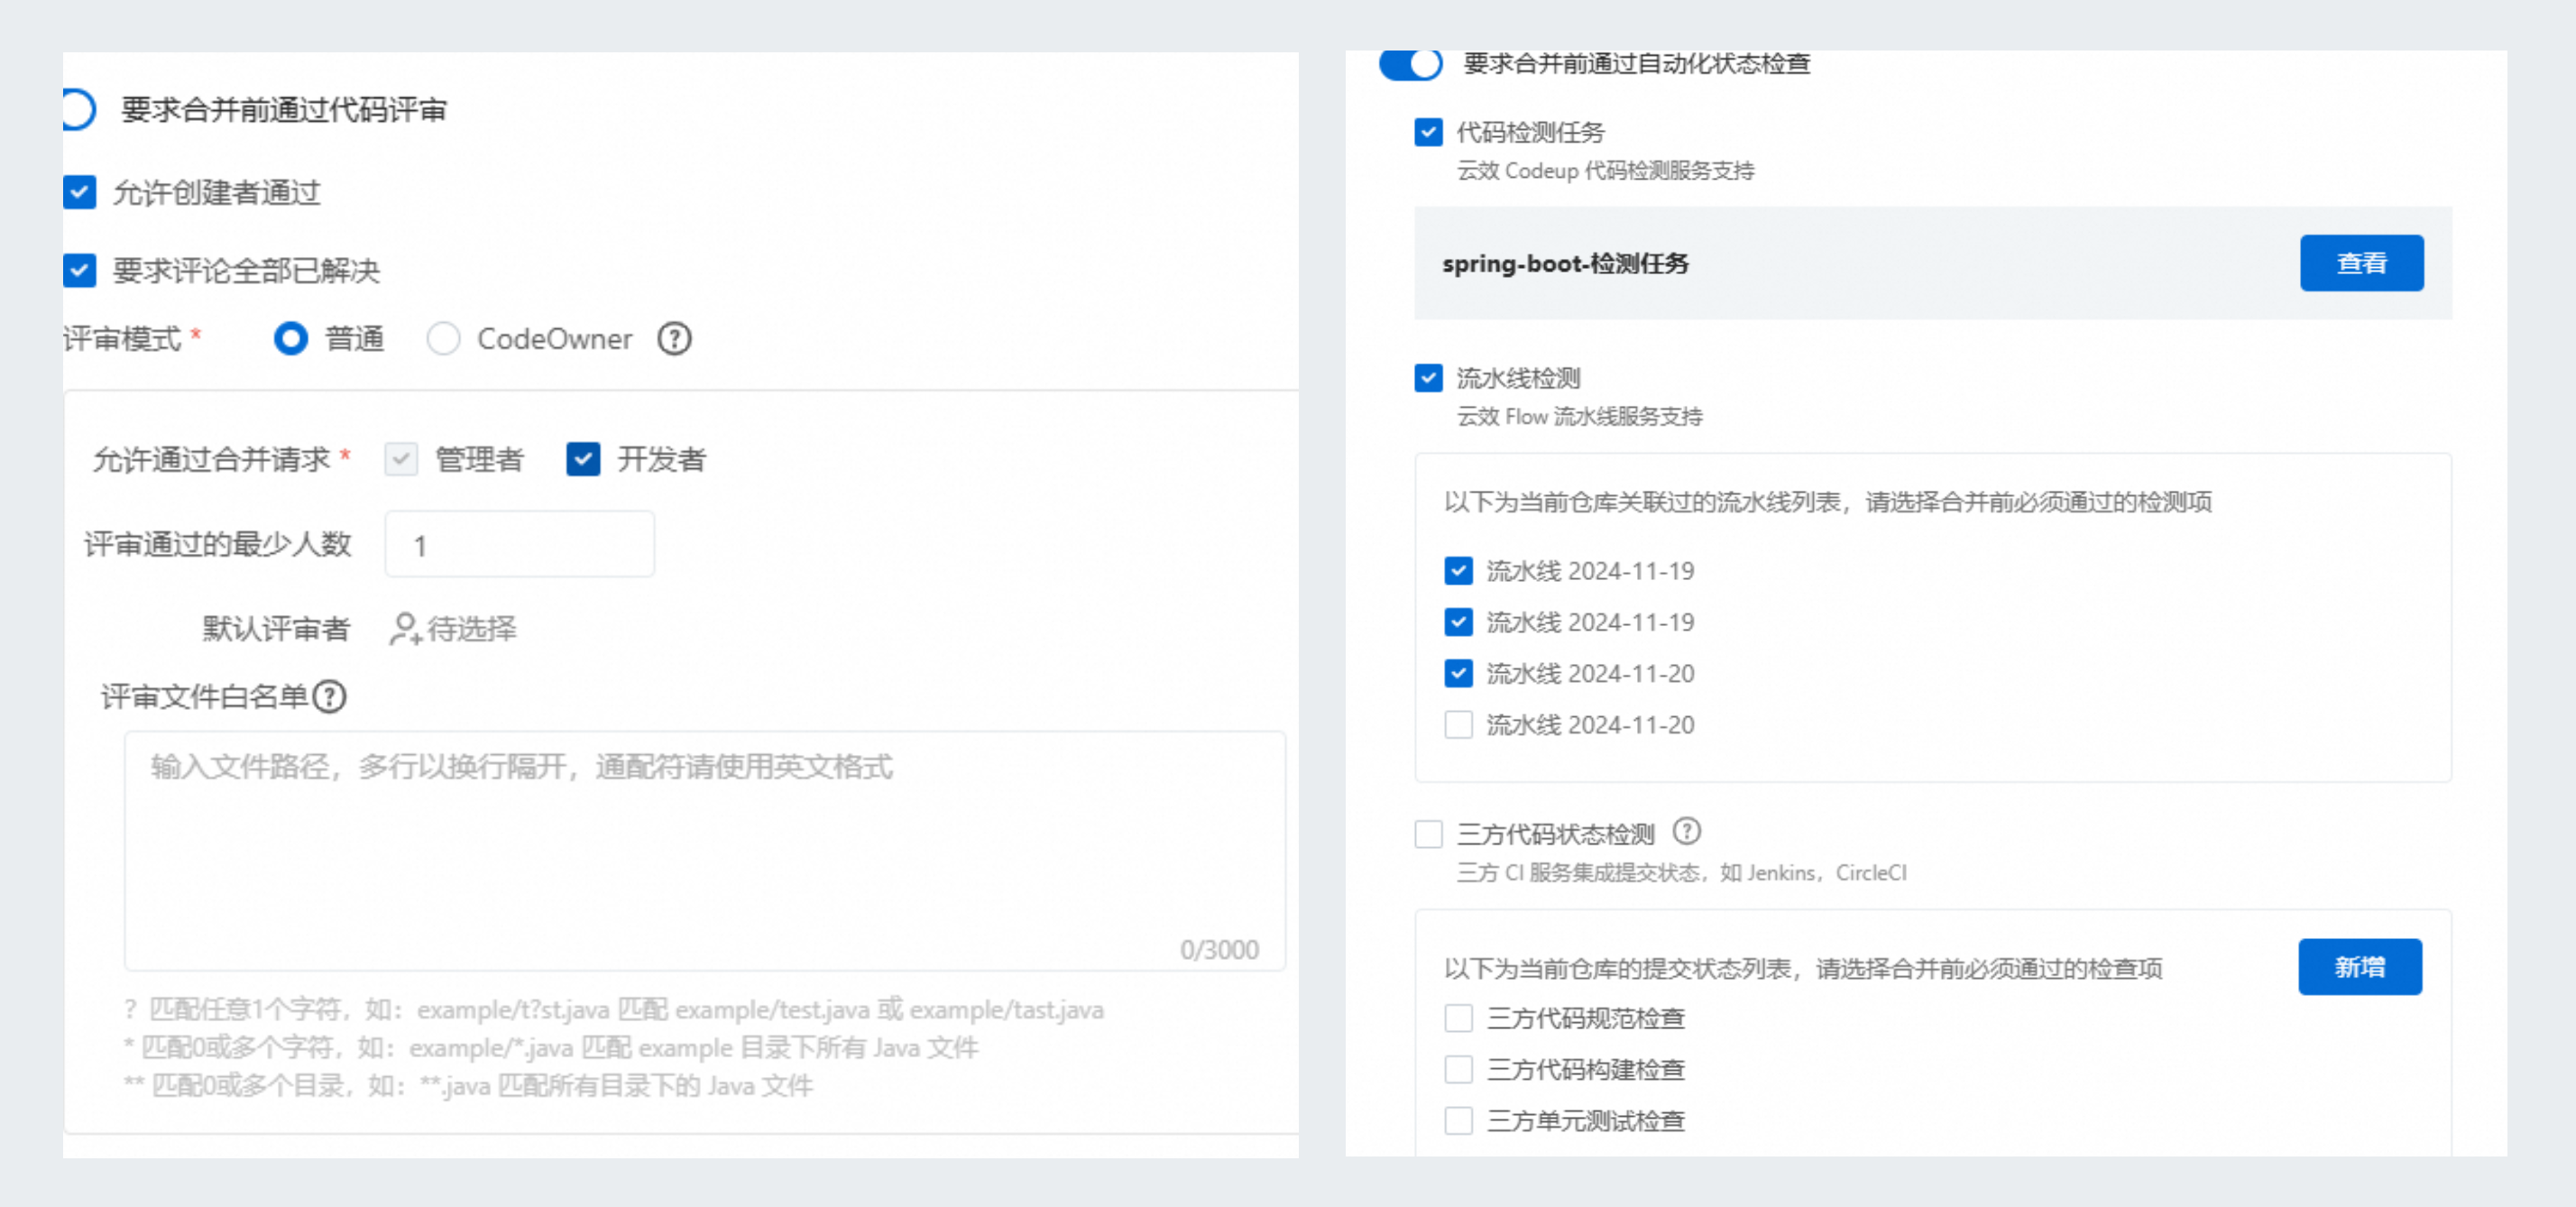Uncheck first 流水线 2024-11-19 checkbox

point(1458,571)
